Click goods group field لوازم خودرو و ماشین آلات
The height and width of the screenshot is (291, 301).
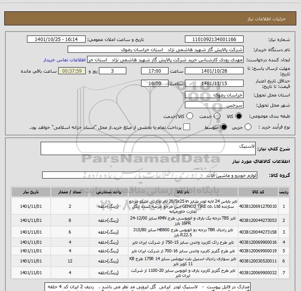click(x=150, y=175)
